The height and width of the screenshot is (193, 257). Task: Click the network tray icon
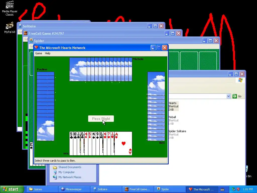point(234,189)
